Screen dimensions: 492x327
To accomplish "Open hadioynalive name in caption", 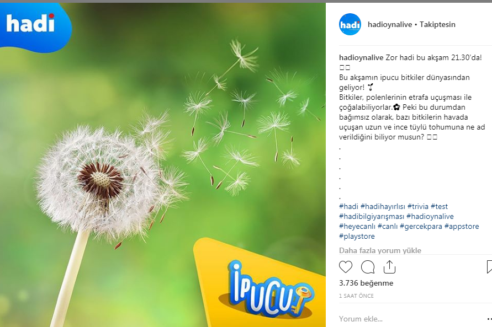I will click(361, 58).
